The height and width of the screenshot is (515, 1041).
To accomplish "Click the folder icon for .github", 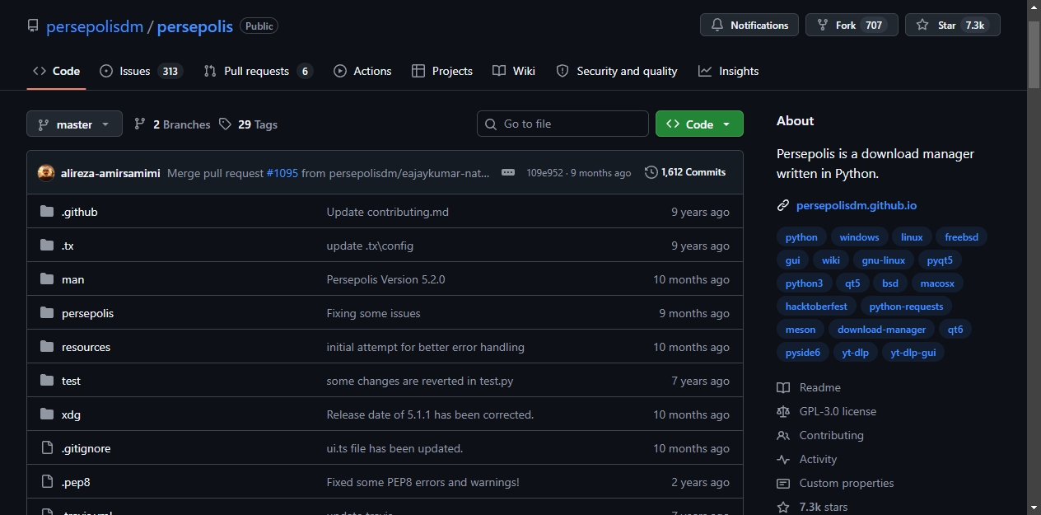I will click(x=47, y=212).
